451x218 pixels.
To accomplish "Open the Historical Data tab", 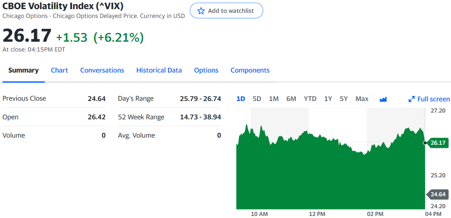I will tap(159, 70).
